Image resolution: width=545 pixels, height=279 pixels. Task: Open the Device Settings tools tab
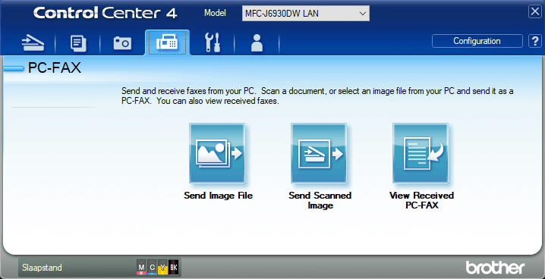(x=213, y=43)
